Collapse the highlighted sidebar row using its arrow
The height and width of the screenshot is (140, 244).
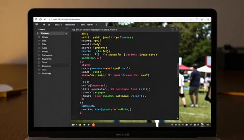tap(66, 33)
